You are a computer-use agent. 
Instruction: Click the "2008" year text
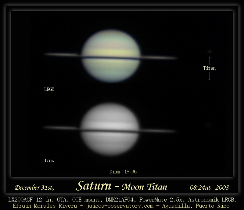(222, 188)
